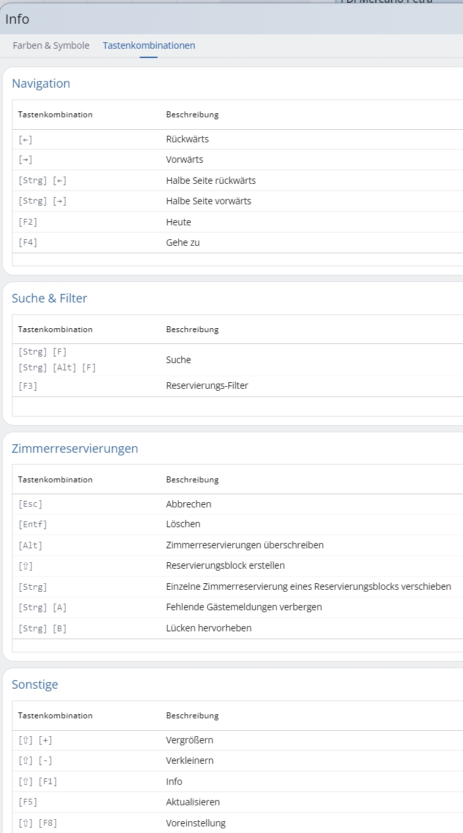Select the Suche shortcut row
Screen dimensions: 463x833
176,360
